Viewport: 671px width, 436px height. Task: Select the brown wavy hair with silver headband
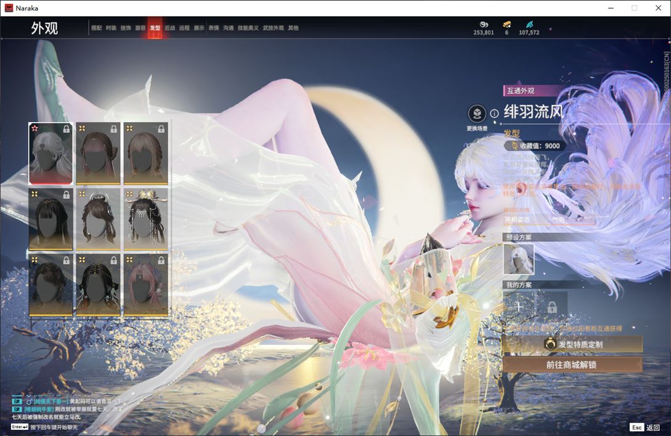pyautogui.click(x=98, y=220)
